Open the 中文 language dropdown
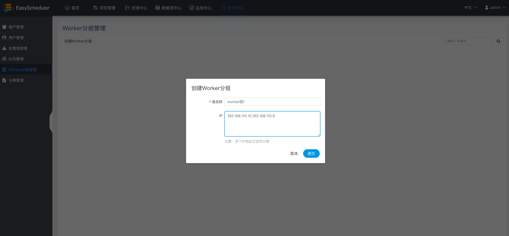This screenshot has height=236, width=509. point(471,7)
